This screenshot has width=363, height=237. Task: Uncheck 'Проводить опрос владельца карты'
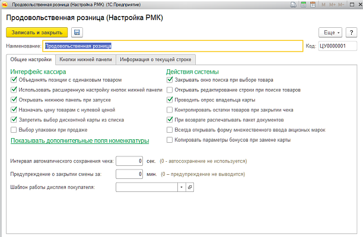(170, 100)
